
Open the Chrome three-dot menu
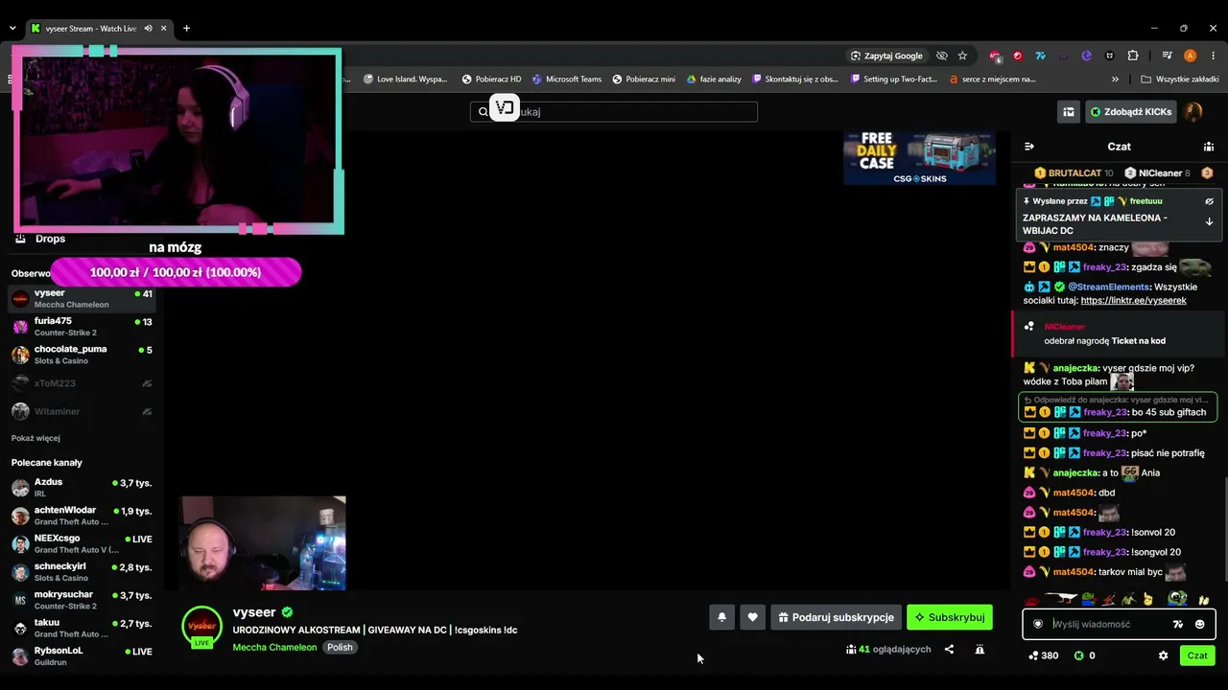1214,56
